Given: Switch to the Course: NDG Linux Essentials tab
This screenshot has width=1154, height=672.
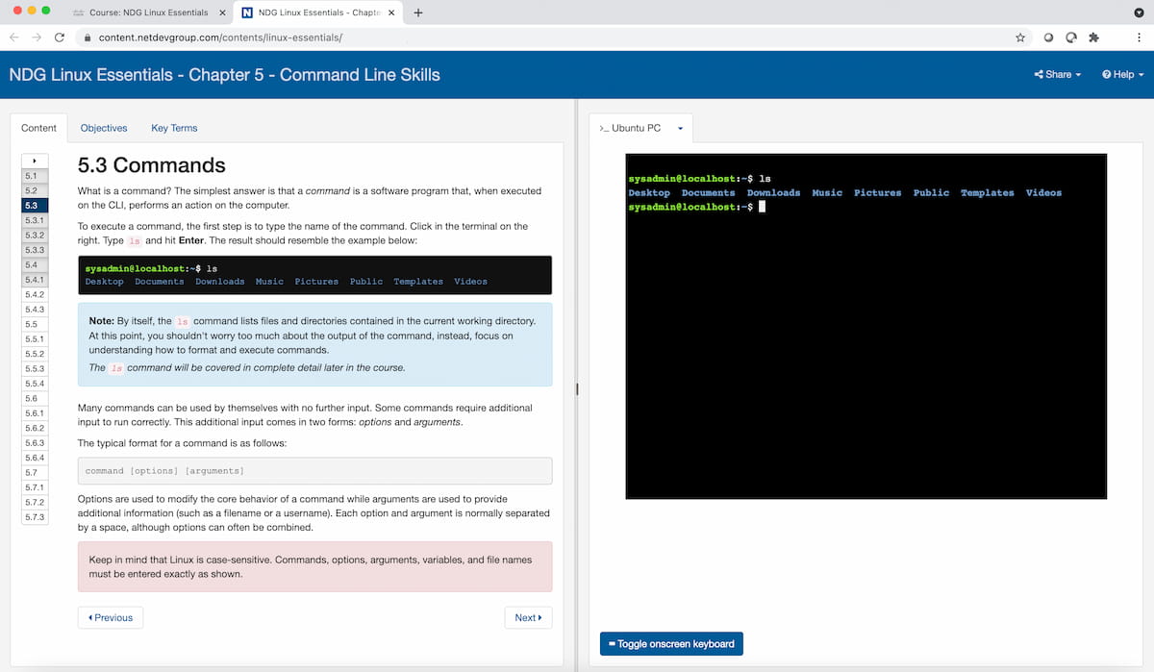Looking at the screenshot, I should (x=149, y=12).
